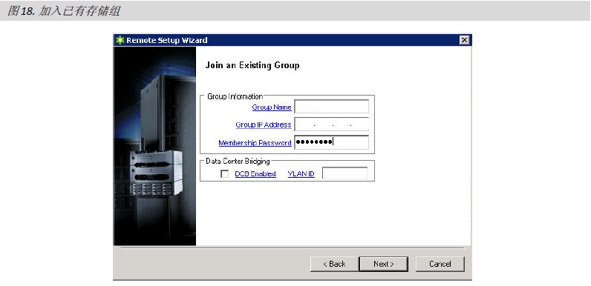Open the Membership Password help link

point(255,143)
